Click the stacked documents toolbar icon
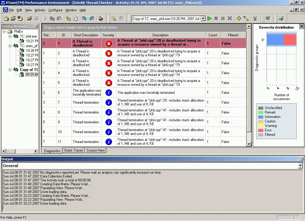Screen dimensions: 305x221 101,18
